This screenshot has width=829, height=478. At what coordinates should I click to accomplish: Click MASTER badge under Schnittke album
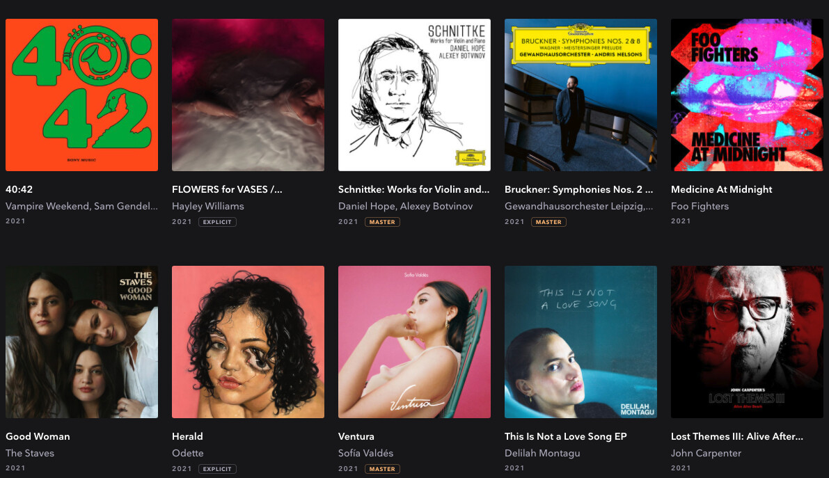382,222
